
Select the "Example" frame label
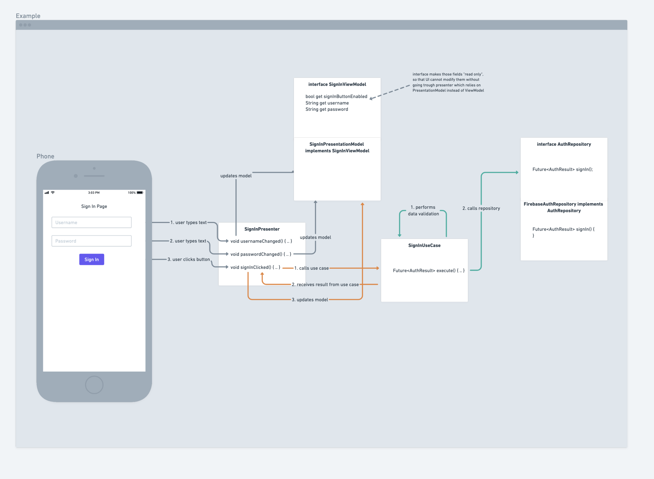28,16
